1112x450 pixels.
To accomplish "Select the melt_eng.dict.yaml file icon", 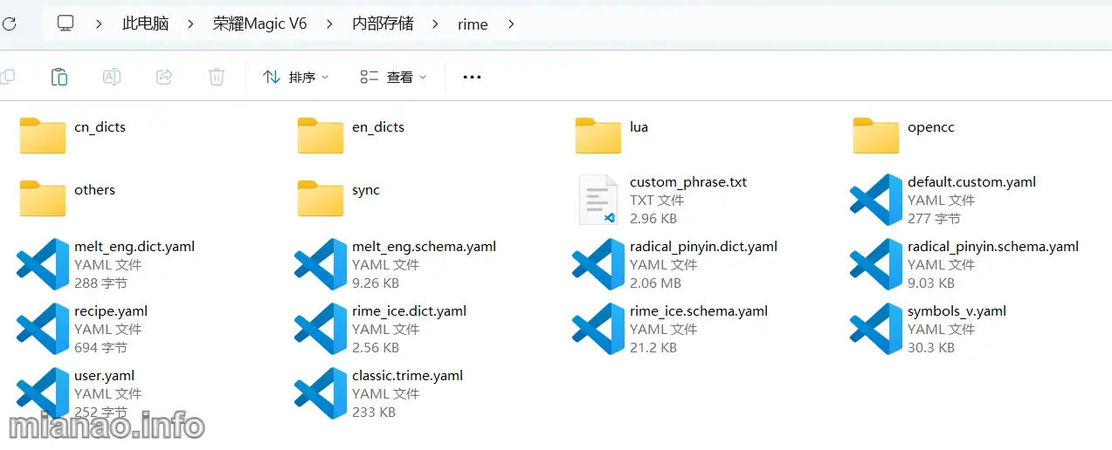I will 43,264.
